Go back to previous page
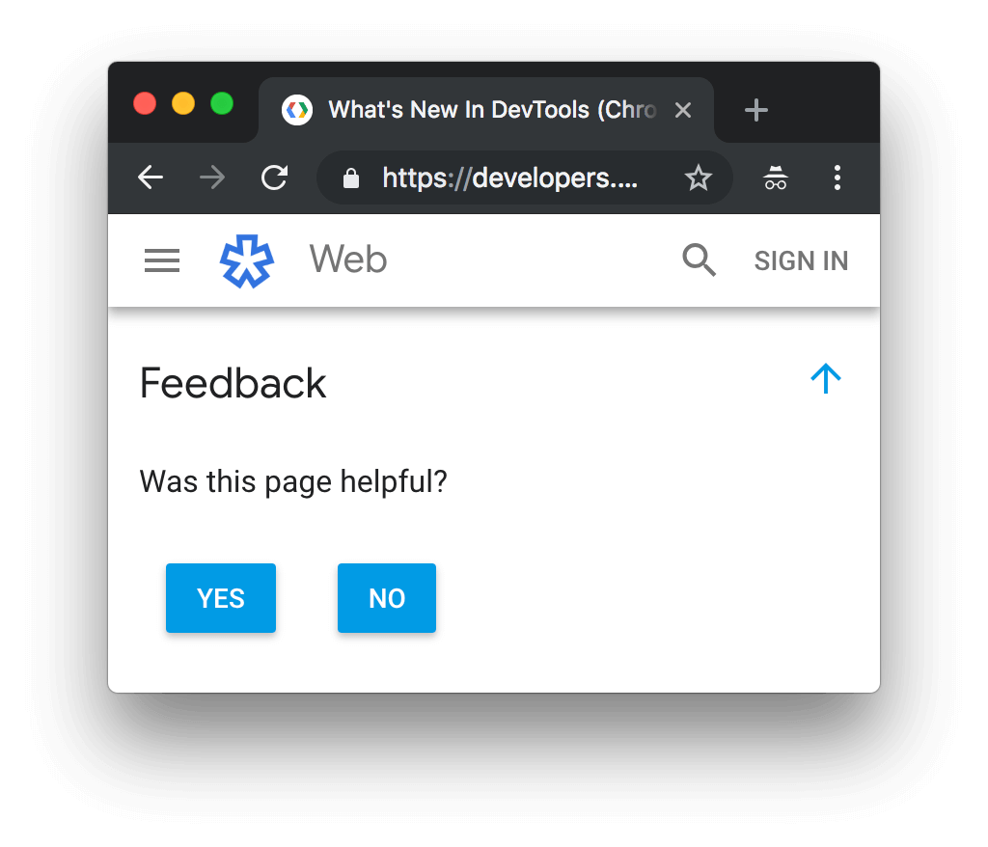Viewport: 988px width, 847px height. 151,178
